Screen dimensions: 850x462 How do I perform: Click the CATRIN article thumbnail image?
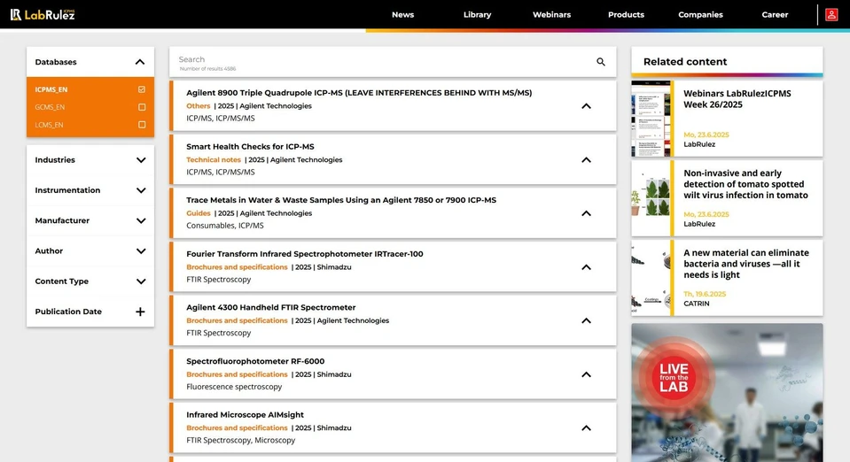point(651,278)
